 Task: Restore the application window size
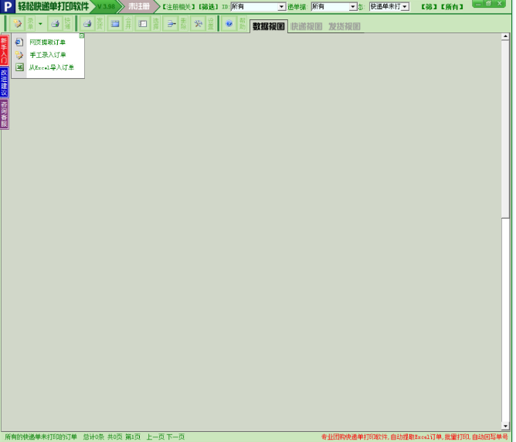[x=489, y=4]
